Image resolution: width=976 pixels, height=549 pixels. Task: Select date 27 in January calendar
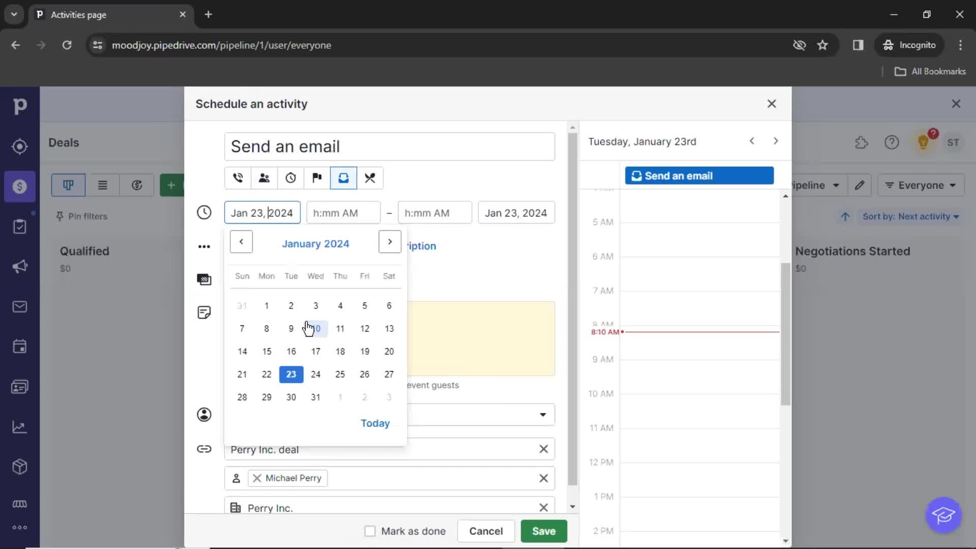click(x=389, y=374)
